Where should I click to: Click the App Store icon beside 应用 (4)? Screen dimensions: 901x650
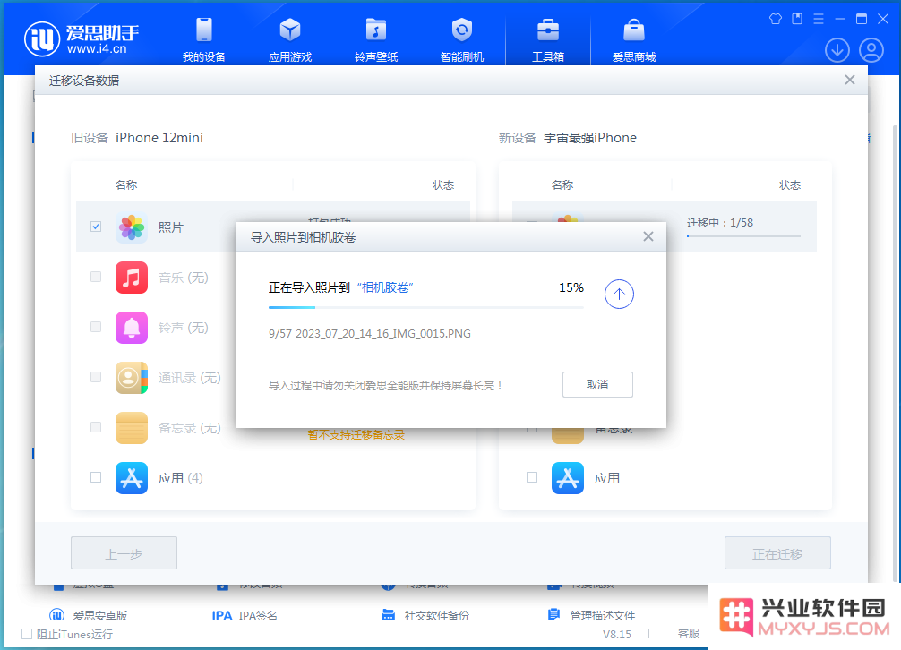click(132, 478)
